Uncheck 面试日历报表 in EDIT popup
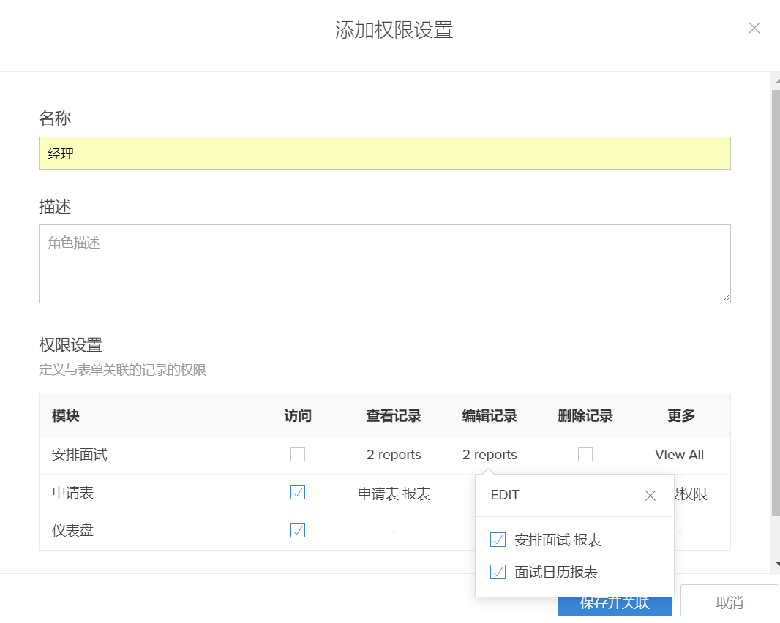This screenshot has width=780, height=623. (498, 572)
